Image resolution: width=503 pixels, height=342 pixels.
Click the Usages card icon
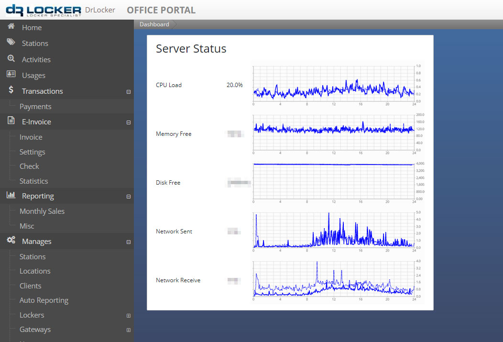(x=11, y=75)
